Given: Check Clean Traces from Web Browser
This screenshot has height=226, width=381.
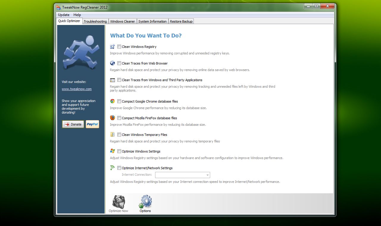Looking at the screenshot, I should coord(119,63).
